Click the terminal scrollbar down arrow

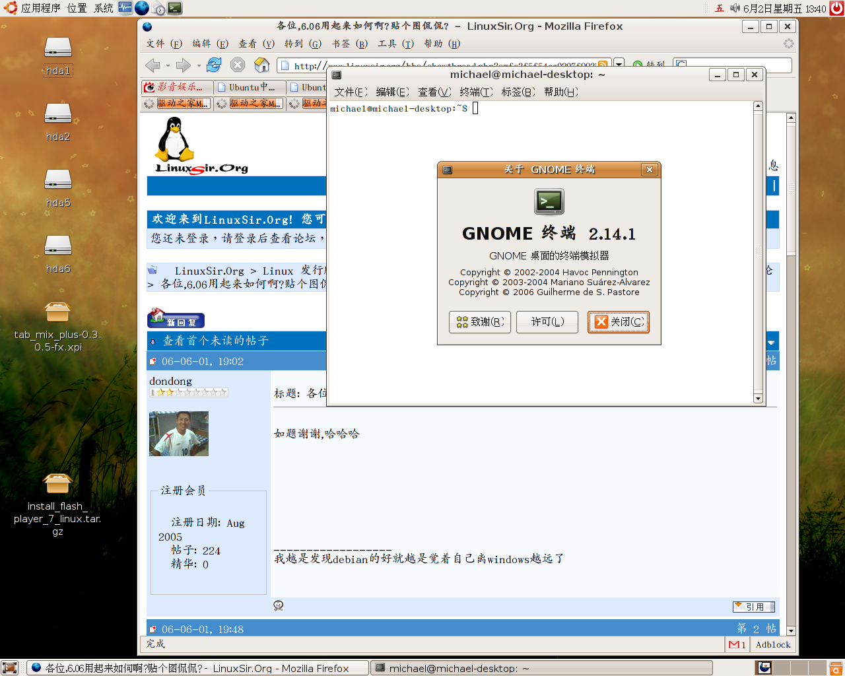point(758,399)
